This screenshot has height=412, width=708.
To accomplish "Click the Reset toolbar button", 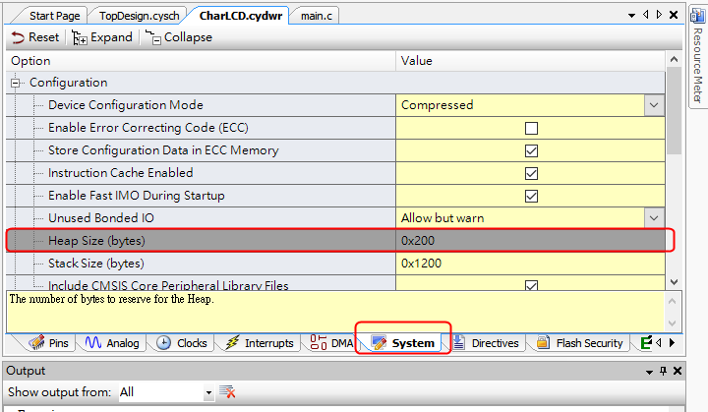I will click(x=35, y=37).
